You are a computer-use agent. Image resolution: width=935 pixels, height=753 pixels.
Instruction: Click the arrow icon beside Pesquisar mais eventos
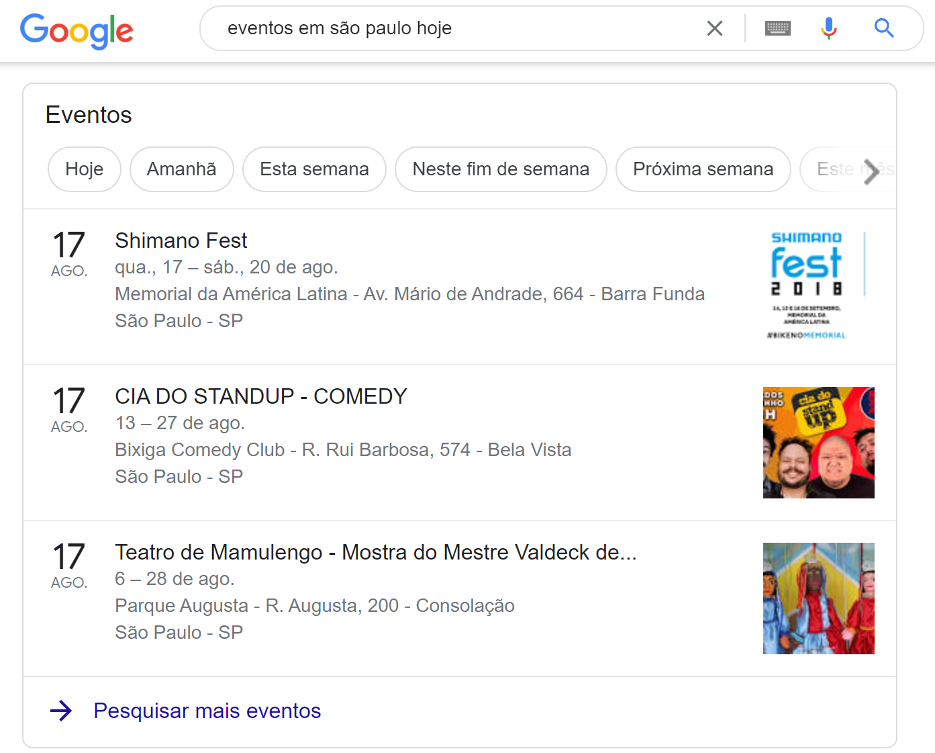(x=61, y=711)
